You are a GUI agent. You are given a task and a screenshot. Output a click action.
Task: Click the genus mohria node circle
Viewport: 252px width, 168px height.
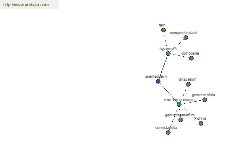point(205,100)
